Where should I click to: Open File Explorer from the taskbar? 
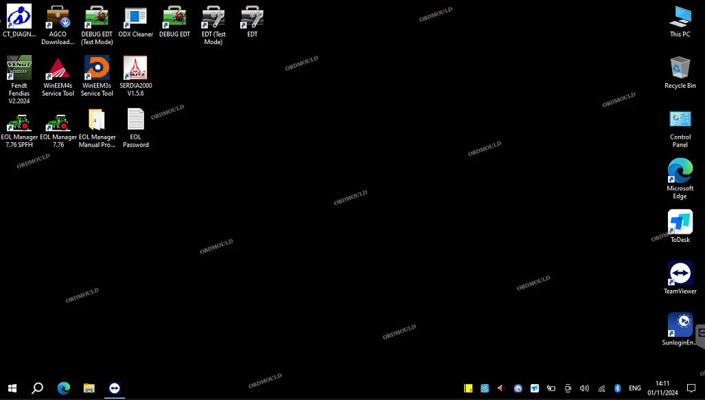[89, 388]
